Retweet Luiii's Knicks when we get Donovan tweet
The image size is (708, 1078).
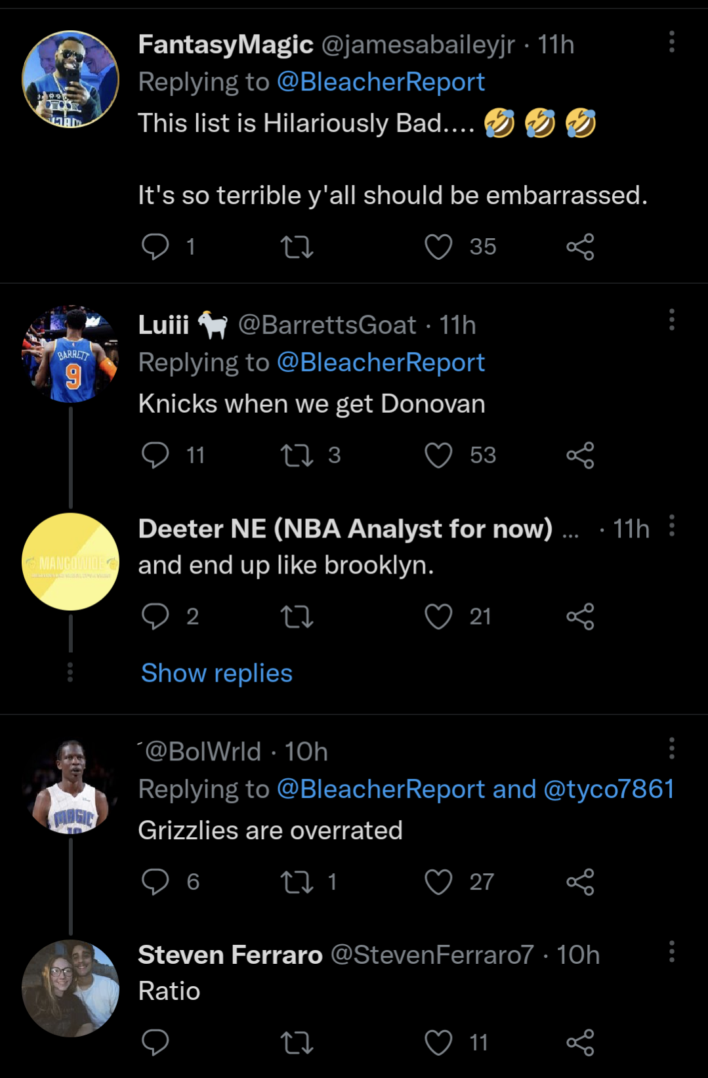(x=297, y=455)
